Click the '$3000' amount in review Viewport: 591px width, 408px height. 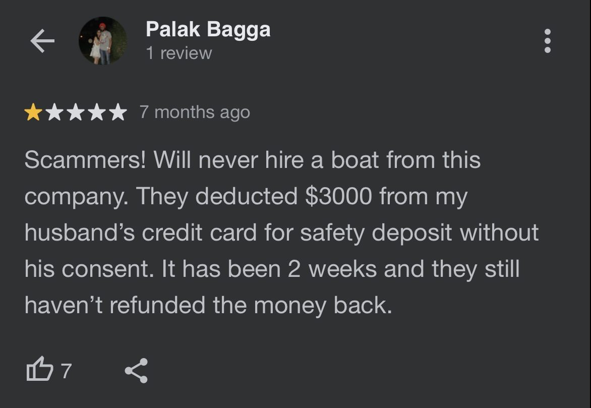(338, 197)
